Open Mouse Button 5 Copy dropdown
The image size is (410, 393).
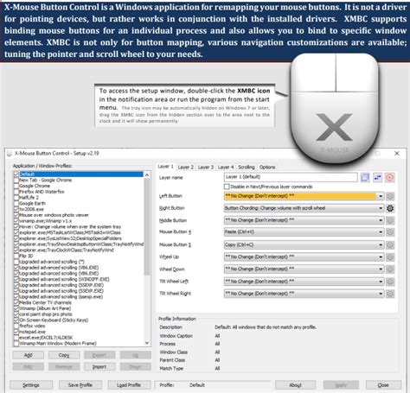tap(304, 244)
